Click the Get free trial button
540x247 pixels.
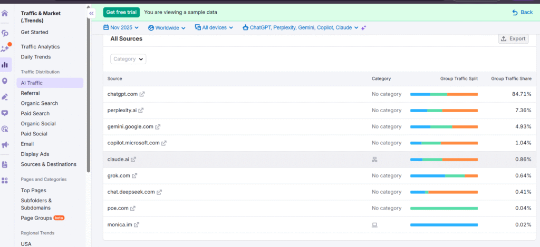click(x=121, y=12)
